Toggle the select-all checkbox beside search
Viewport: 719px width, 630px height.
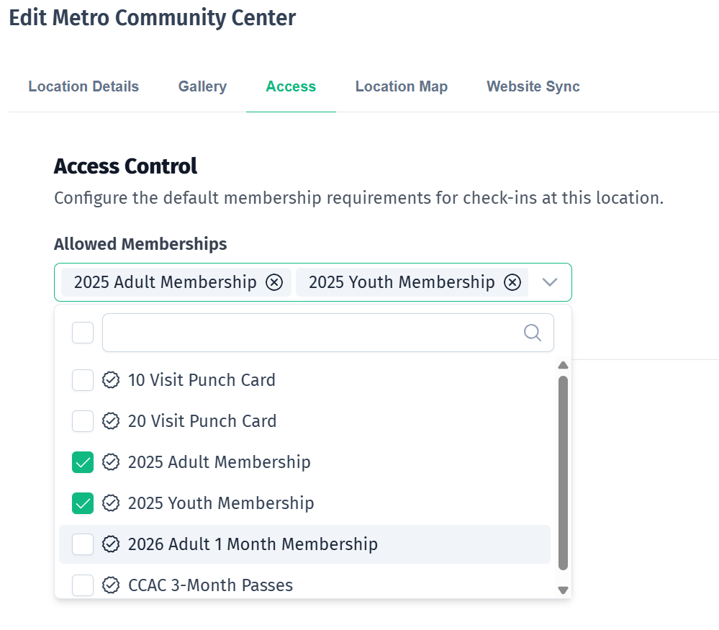click(x=83, y=333)
